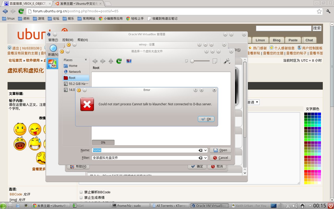
Task: Click Cancel in the file dialog
Action: [220, 158]
